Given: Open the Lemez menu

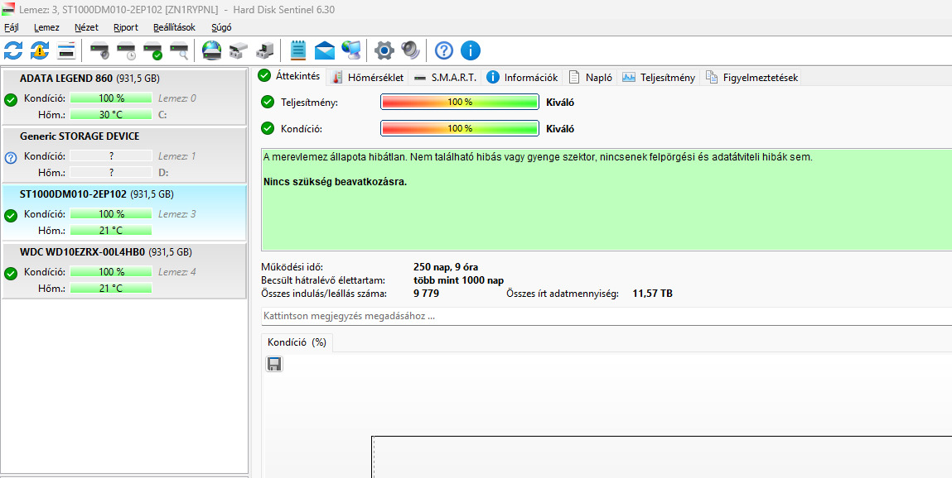Looking at the screenshot, I should 46,27.
